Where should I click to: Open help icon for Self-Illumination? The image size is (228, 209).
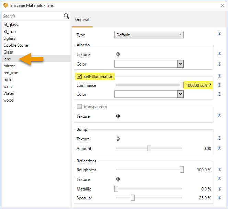[219, 76]
